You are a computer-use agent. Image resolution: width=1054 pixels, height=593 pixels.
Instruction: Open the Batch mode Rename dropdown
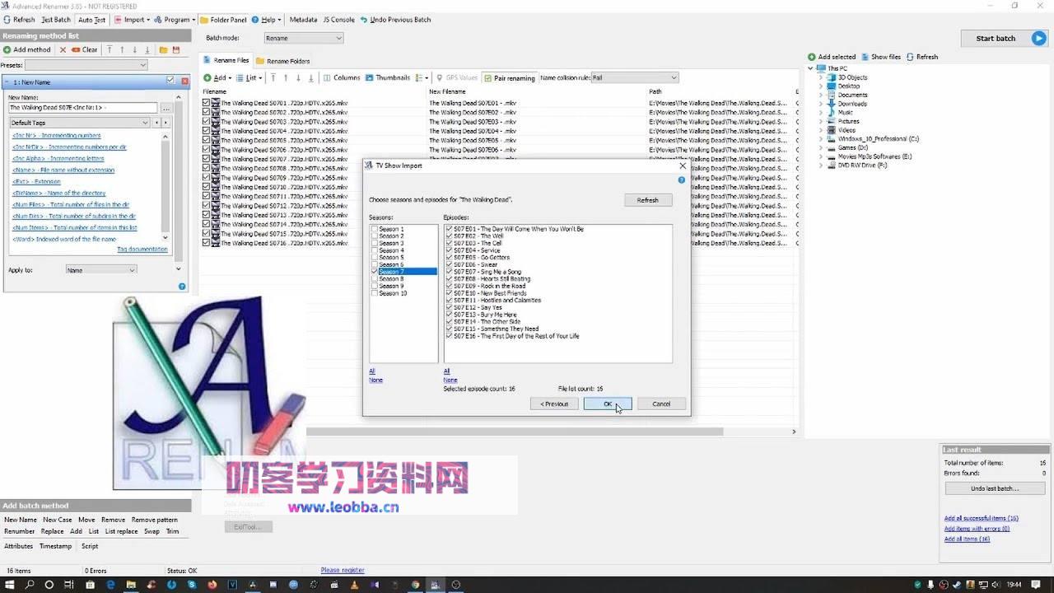point(303,38)
